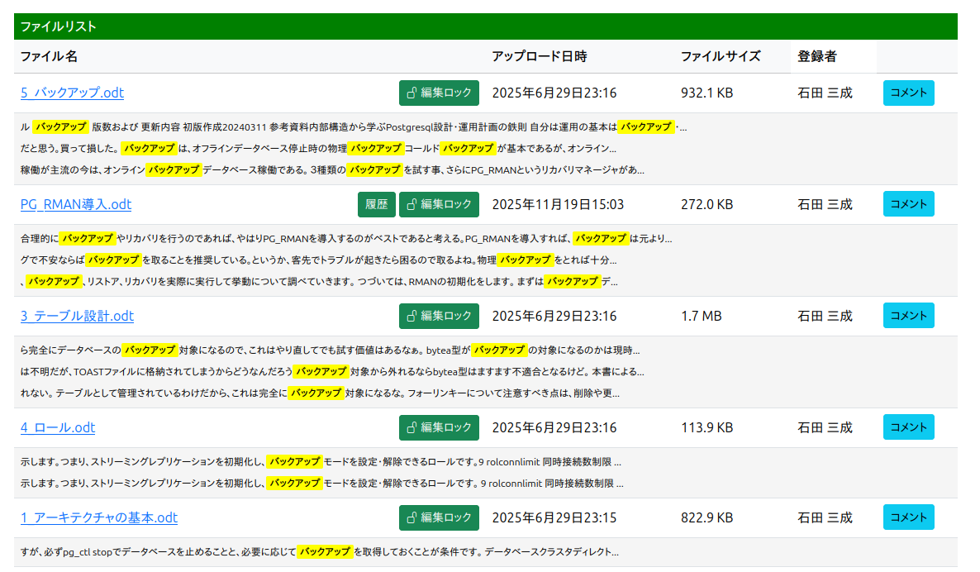The width and height of the screenshot is (980, 572).
Task: Open the 3_テーブル設計.odt file link
Action: pyautogui.click(x=77, y=316)
